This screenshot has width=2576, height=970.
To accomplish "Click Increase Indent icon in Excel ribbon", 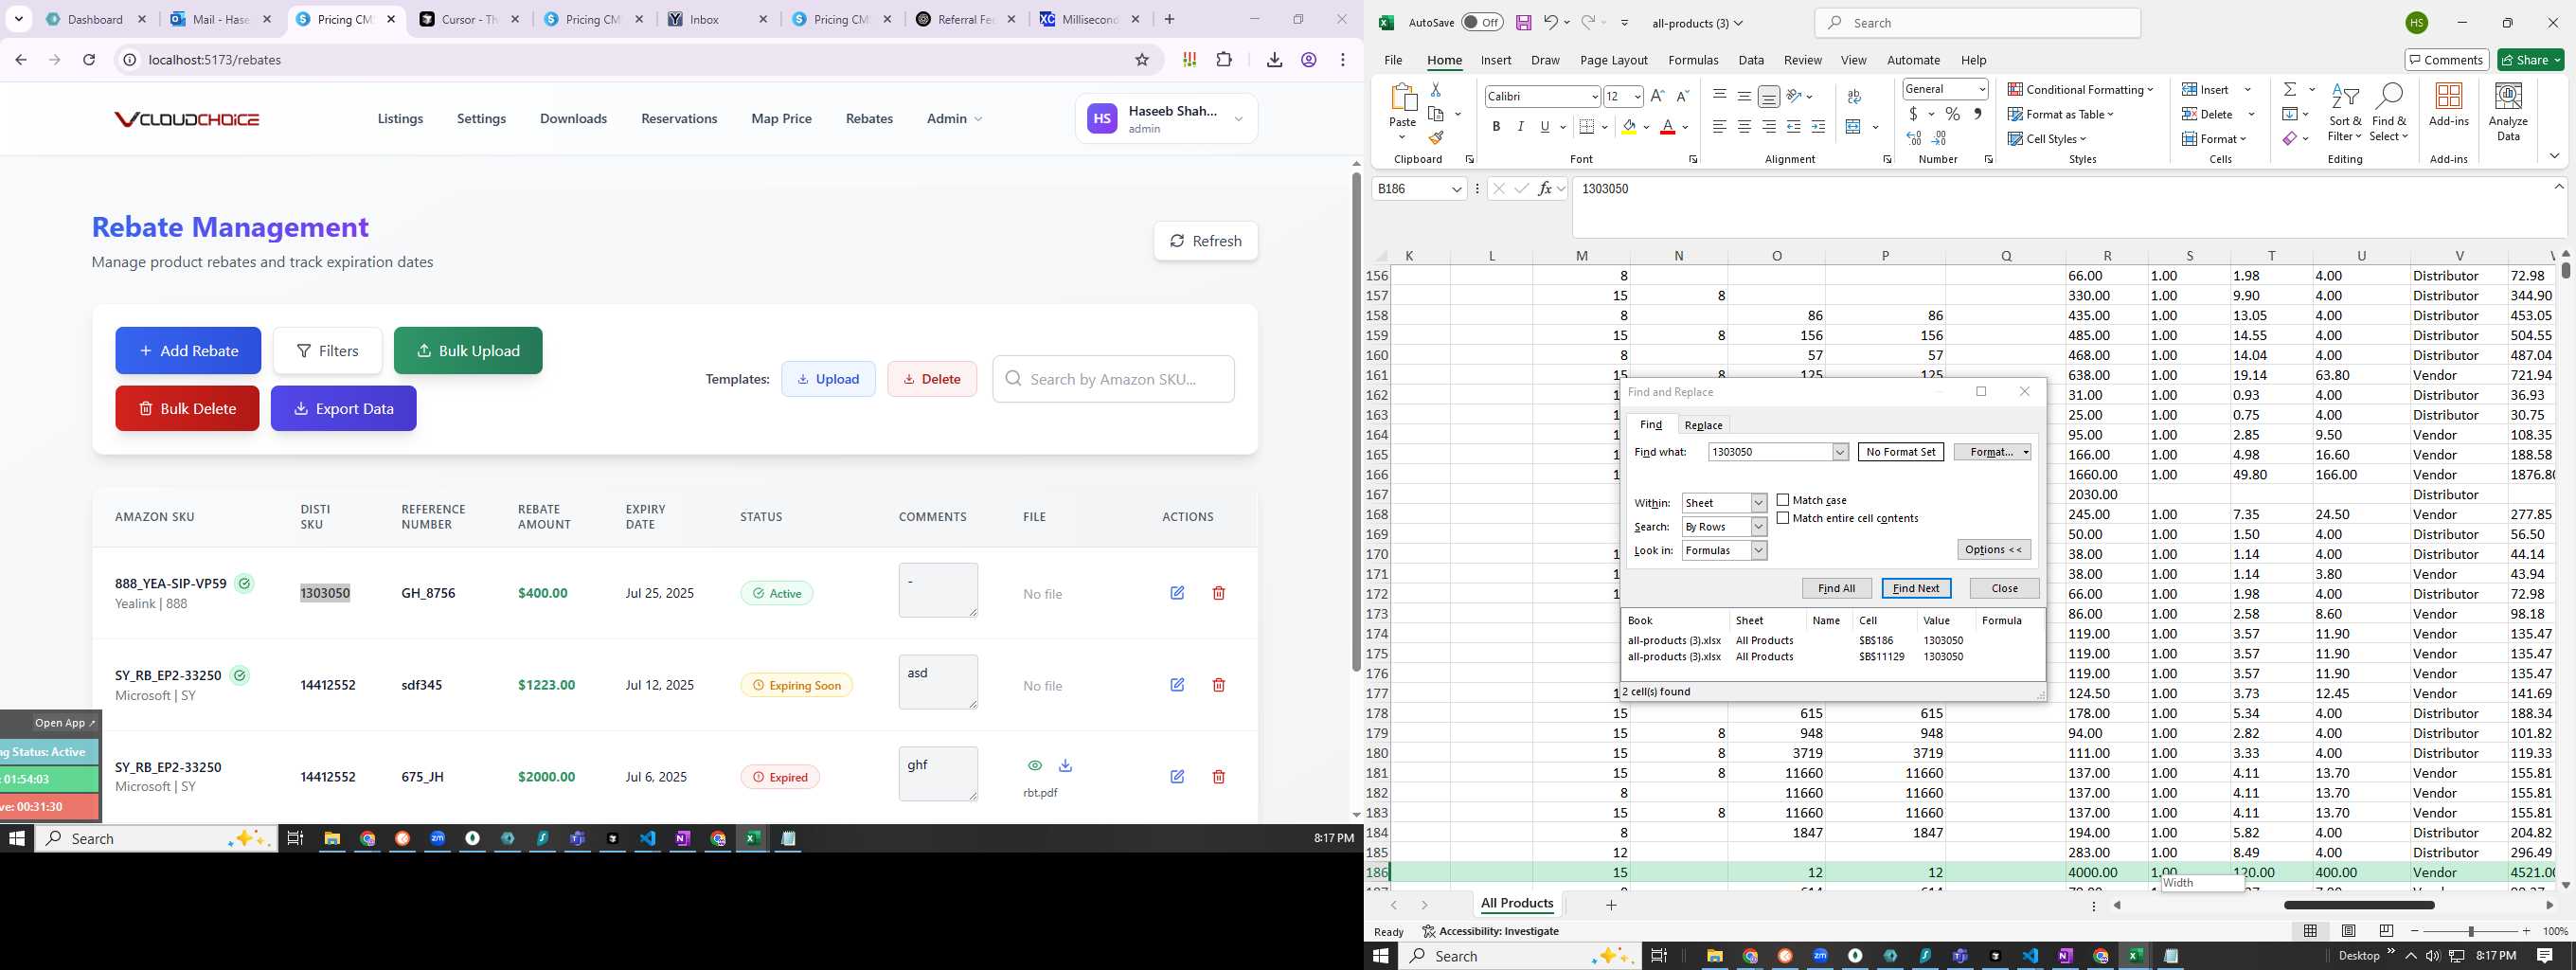I will [1818, 127].
